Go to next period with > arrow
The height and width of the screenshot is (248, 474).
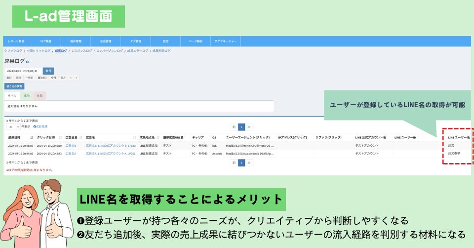(76, 78)
